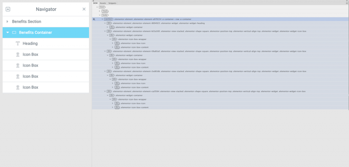Click the body tag badge in DOM tree
This screenshot has height=167, width=349.
point(105,15)
